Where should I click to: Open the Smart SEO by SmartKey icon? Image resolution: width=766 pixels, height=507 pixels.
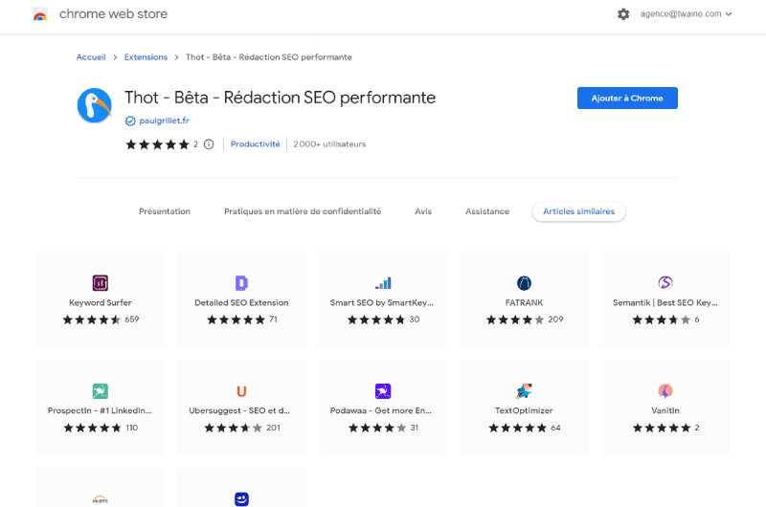pos(383,283)
